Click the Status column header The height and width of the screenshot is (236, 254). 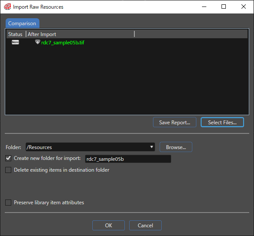click(15, 34)
